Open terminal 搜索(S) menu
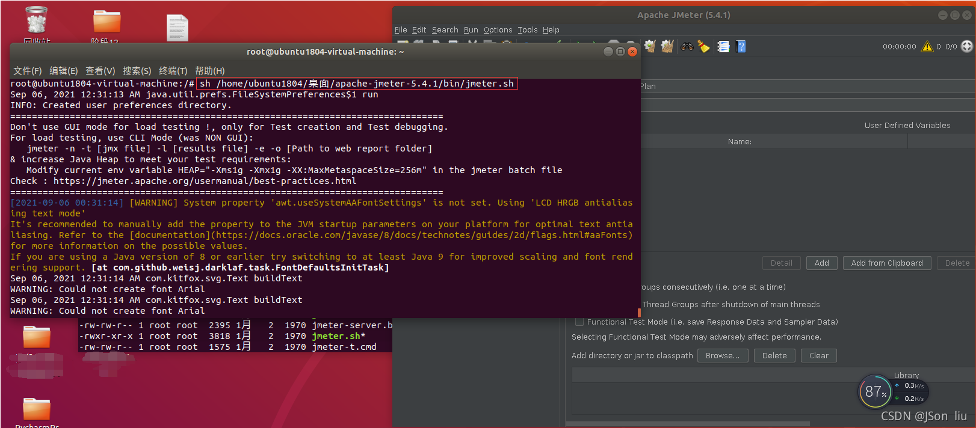This screenshot has width=976, height=428. click(x=137, y=71)
